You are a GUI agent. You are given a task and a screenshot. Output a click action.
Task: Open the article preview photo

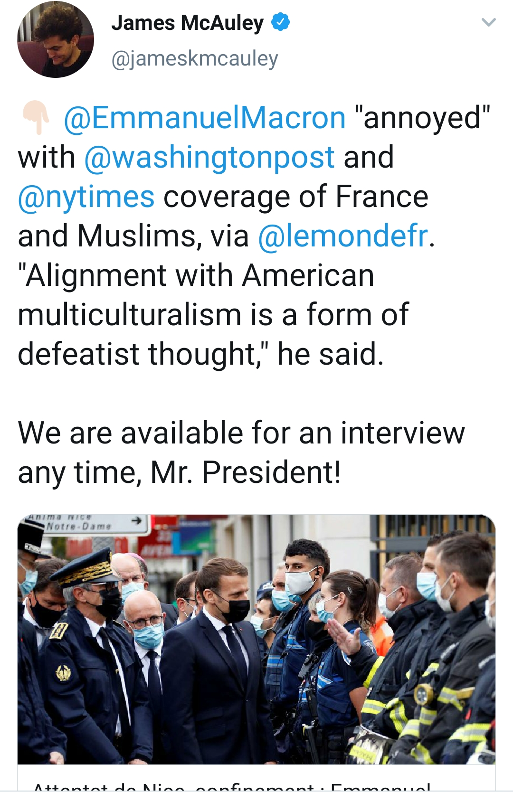pyautogui.click(x=256, y=639)
